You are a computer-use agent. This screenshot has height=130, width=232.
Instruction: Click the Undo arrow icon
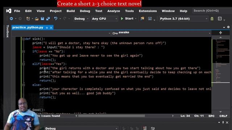pos(55,18)
